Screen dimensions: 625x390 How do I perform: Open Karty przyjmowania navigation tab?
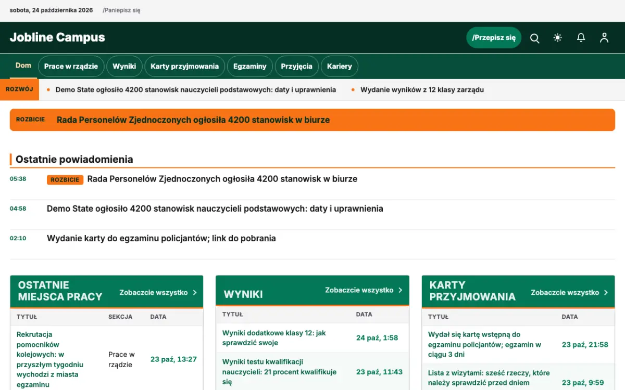pyautogui.click(x=185, y=67)
